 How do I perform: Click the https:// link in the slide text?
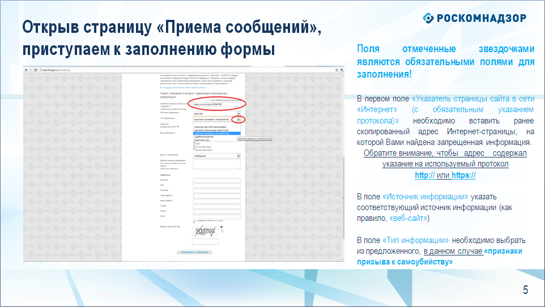[x=463, y=175]
